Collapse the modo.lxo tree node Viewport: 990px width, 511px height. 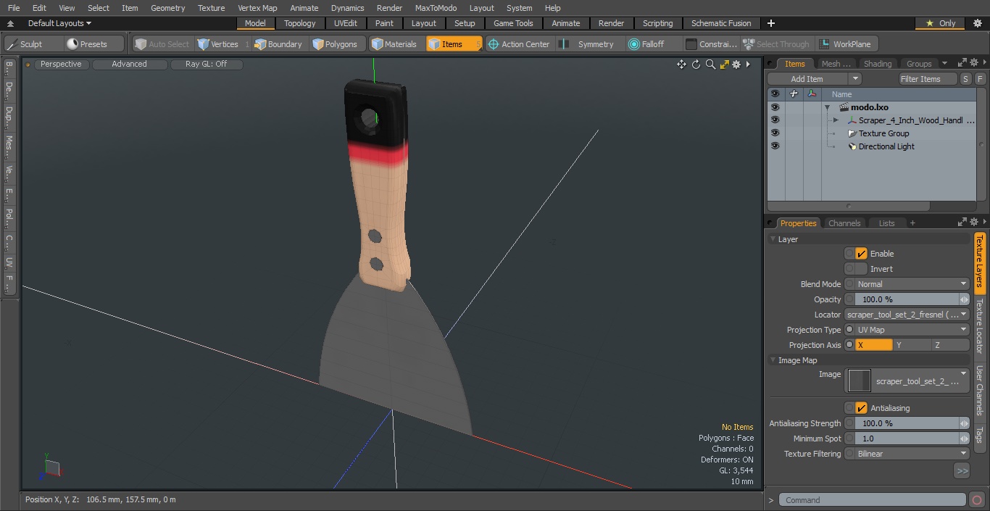827,107
